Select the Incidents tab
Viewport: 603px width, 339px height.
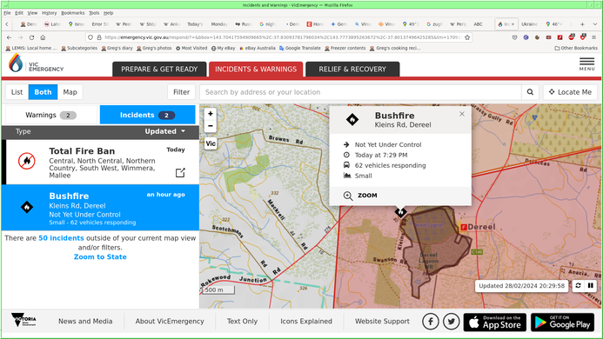[x=148, y=115]
